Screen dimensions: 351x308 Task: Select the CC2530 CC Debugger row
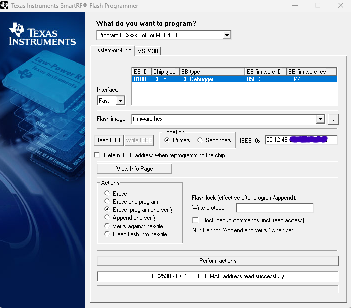(x=234, y=79)
